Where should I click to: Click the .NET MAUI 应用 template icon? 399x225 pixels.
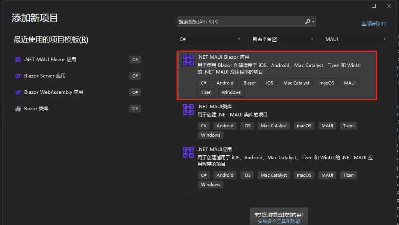pyautogui.click(x=188, y=153)
